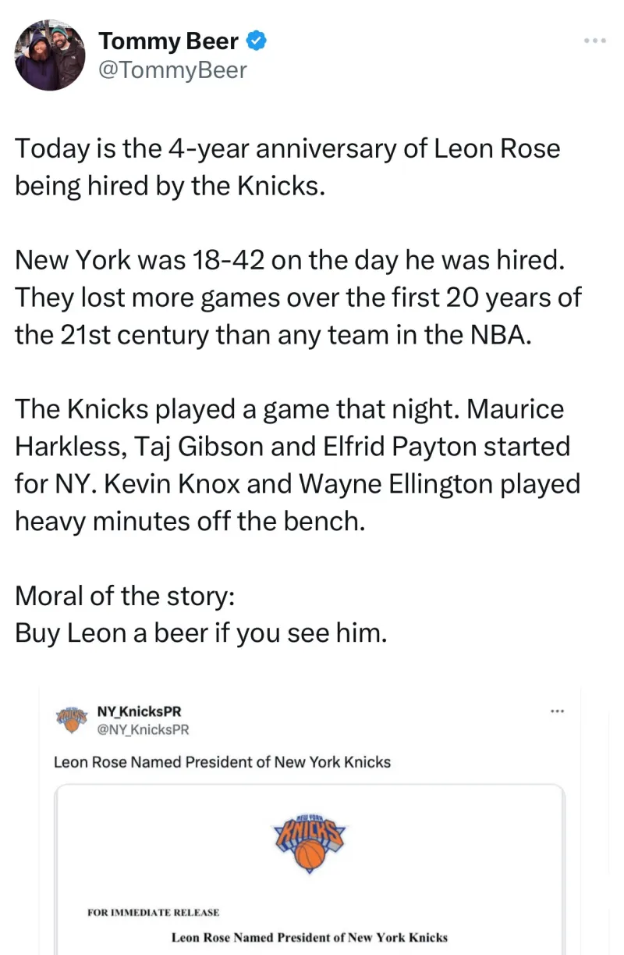
Task: Click the 'Kevin Knox and Wayne Ellington' line
Action: (x=297, y=483)
